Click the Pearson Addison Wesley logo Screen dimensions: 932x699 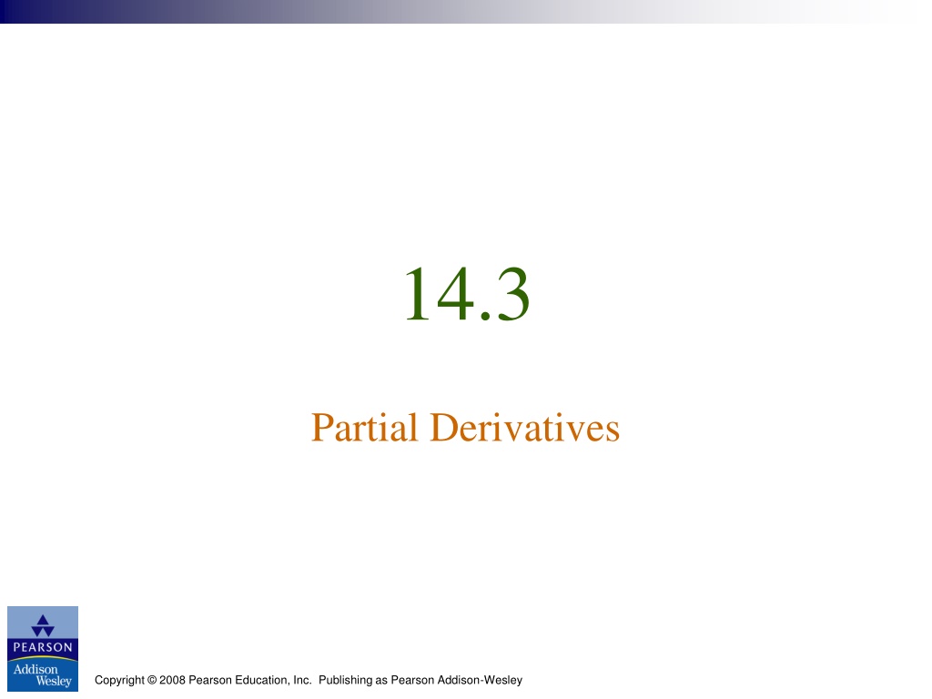pos(43,648)
